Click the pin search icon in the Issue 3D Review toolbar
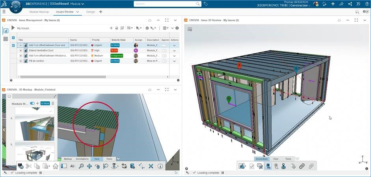371x177 pixels. pyautogui.click(x=276, y=166)
